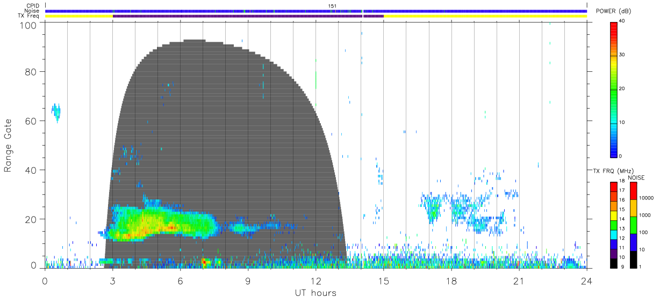Click the 100 label on range gate axis
Screen dimensions: 660x304
[29, 26]
